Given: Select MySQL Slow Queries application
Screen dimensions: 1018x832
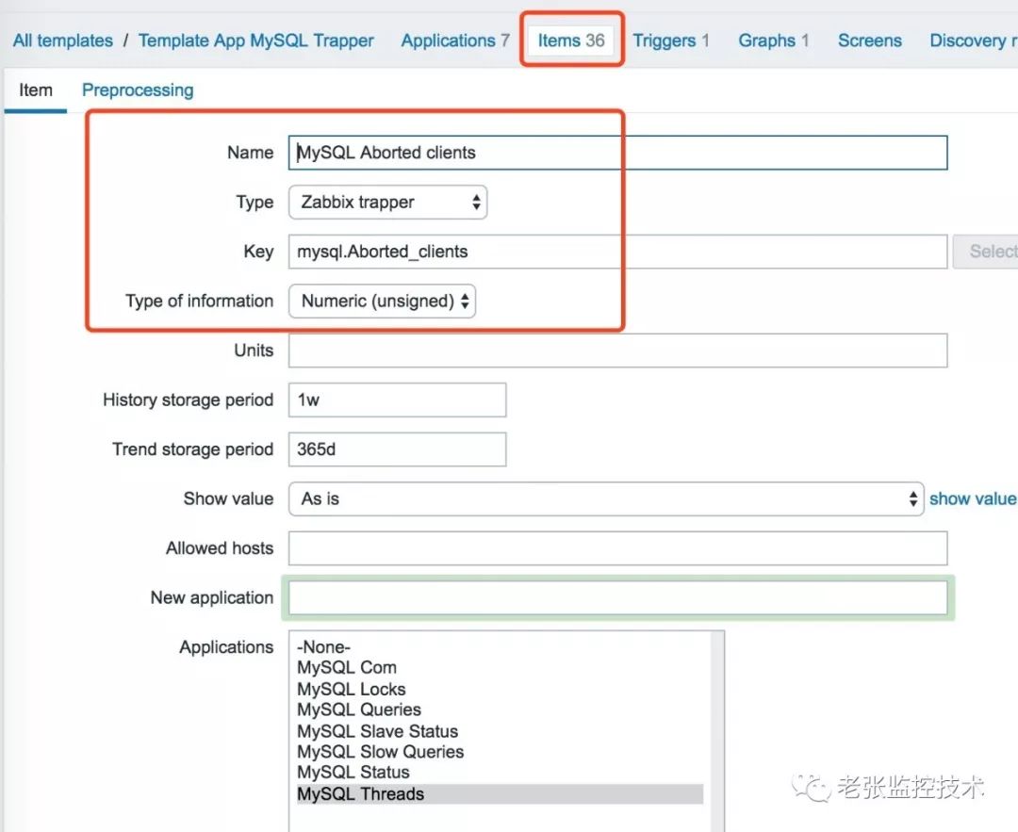Looking at the screenshot, I should pyautogui.click(x=500, y=752).
